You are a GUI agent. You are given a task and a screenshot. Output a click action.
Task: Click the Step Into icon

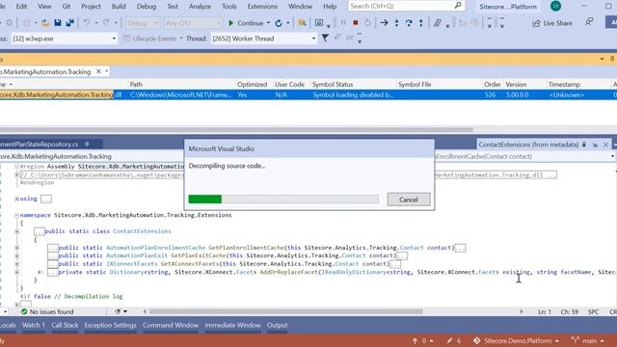click(396, 23)
